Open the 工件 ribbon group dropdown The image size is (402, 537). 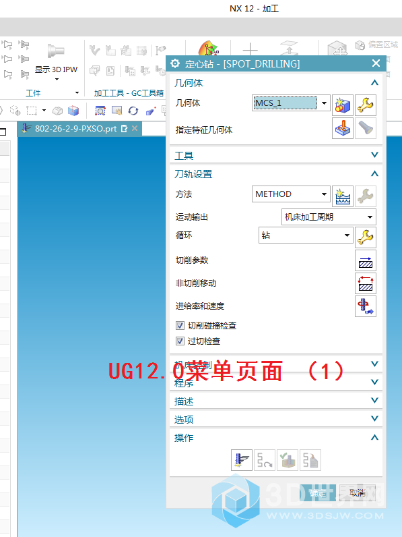(77, 93)
